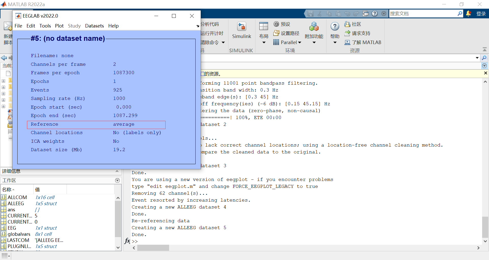Click the Simulink icon in toolstrip
This screenshot has width=489, height=260.
pyautogui.click(x=241, y=27)
